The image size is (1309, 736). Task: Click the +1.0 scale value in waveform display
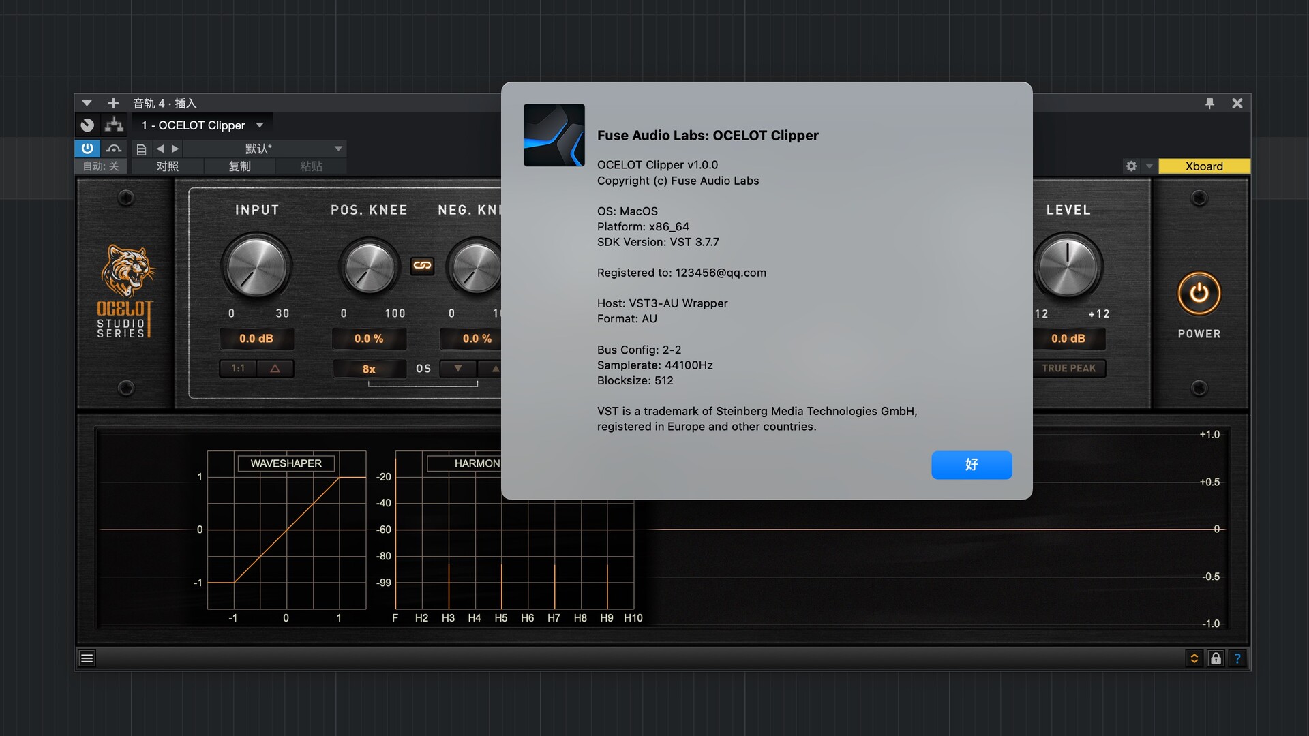coord(1209,435)
